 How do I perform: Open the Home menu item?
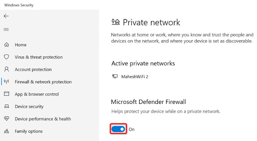[21, 45]
